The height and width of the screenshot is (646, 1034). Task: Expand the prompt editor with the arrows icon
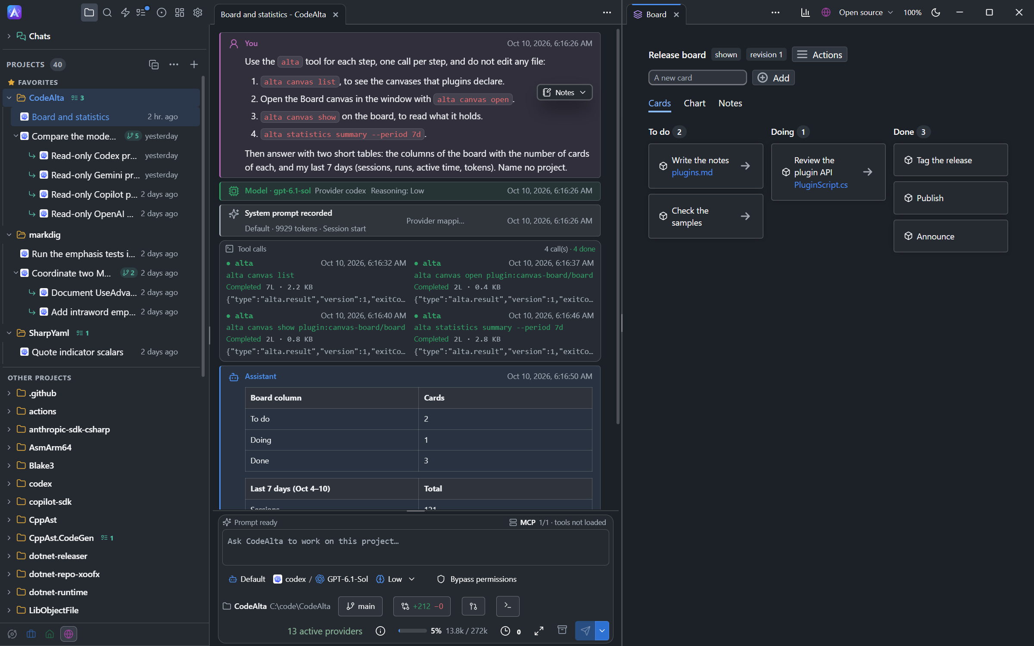[x=539, y=631]
